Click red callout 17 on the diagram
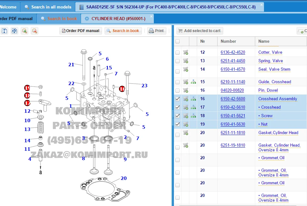 pyautogui.click(x=27, y=103)
